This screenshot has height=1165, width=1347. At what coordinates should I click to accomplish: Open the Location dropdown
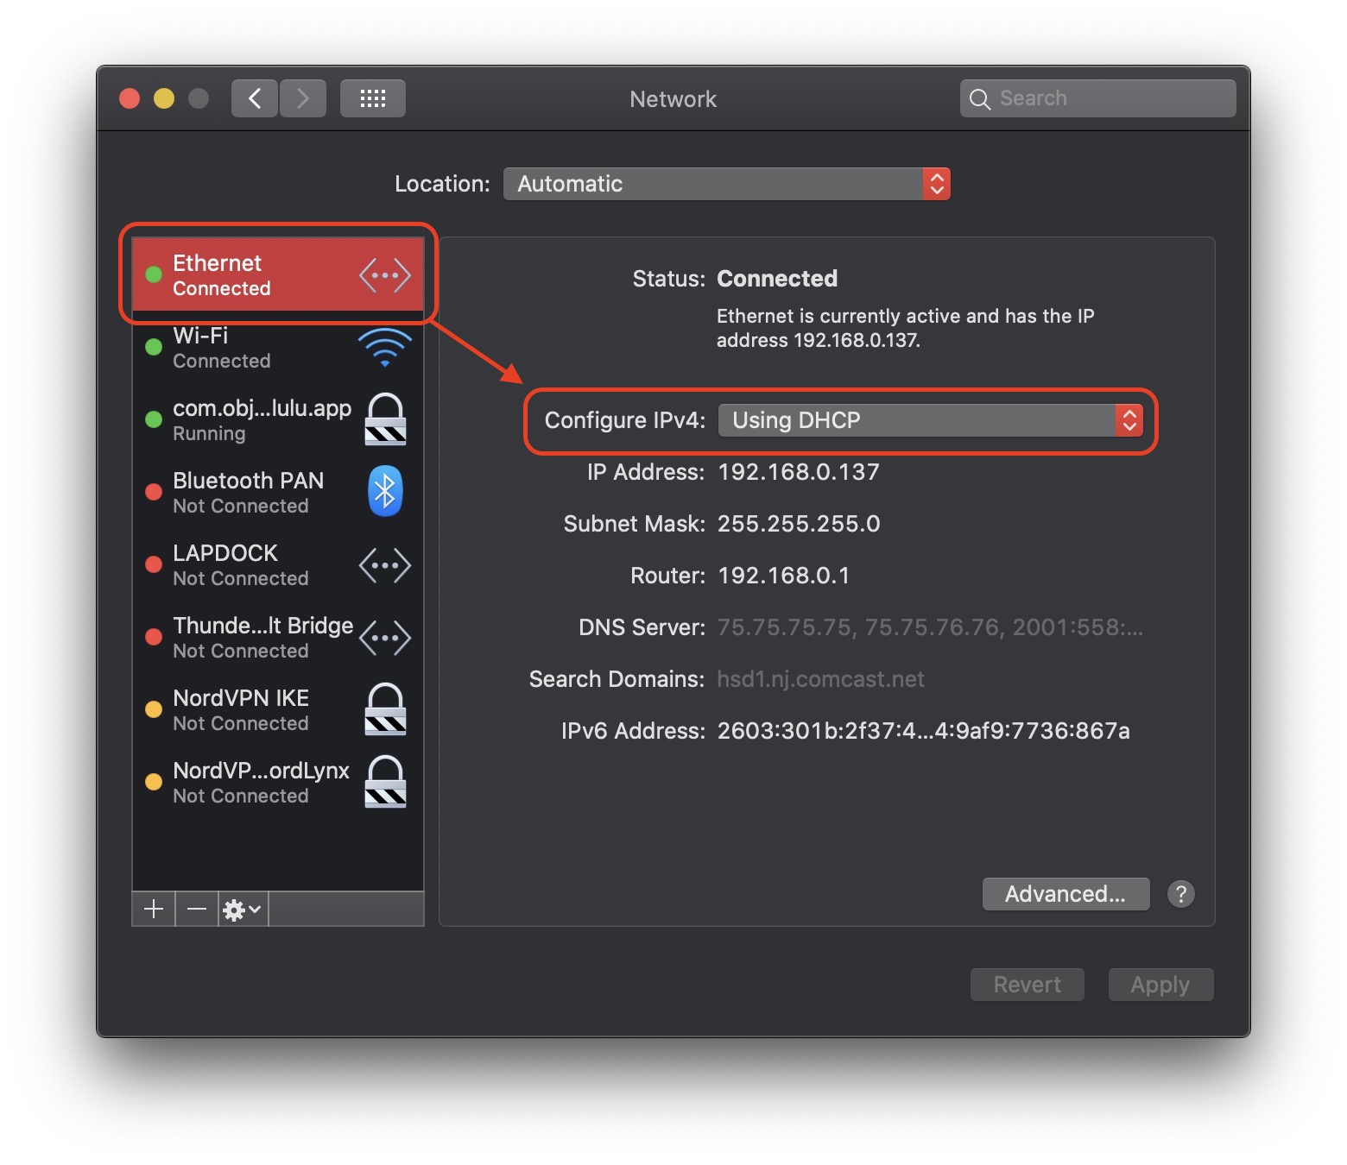[726, 184]
